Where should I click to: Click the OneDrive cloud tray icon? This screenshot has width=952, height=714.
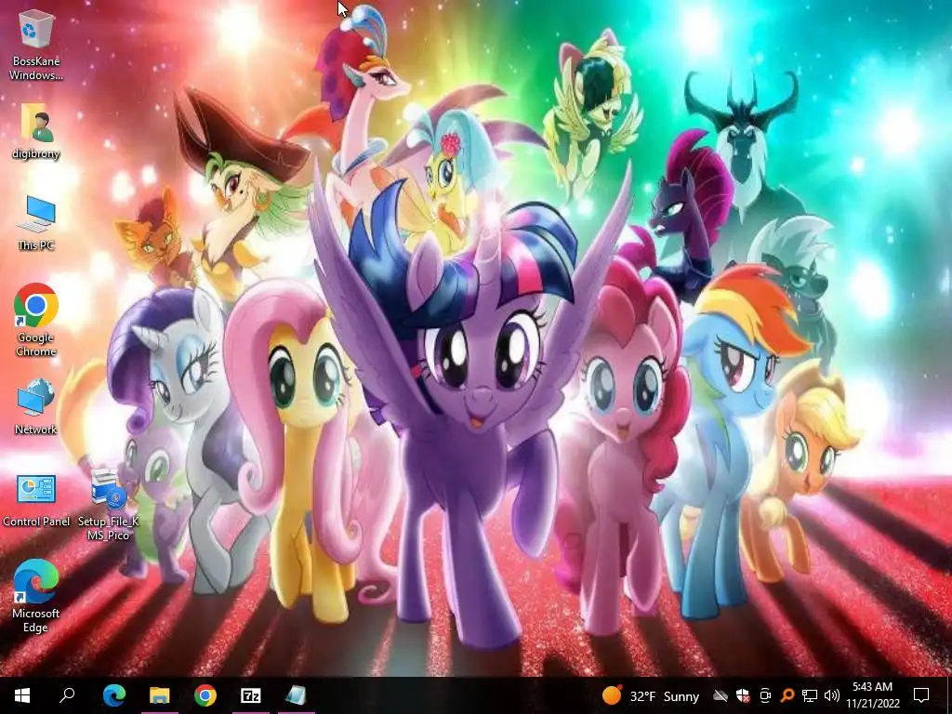pos(721,695)
